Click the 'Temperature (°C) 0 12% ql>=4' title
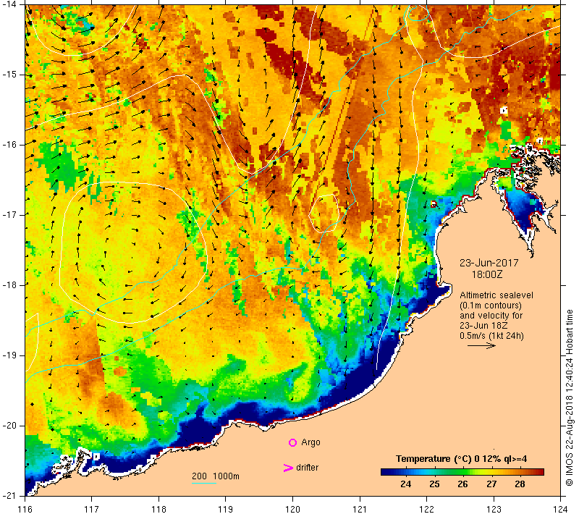This screenshot has width=579, height=514. point(461,459)
